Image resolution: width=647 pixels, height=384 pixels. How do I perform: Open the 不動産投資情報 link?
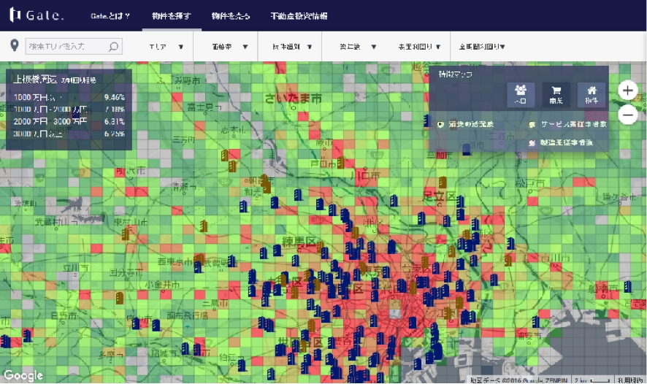[x=298, y=15]
